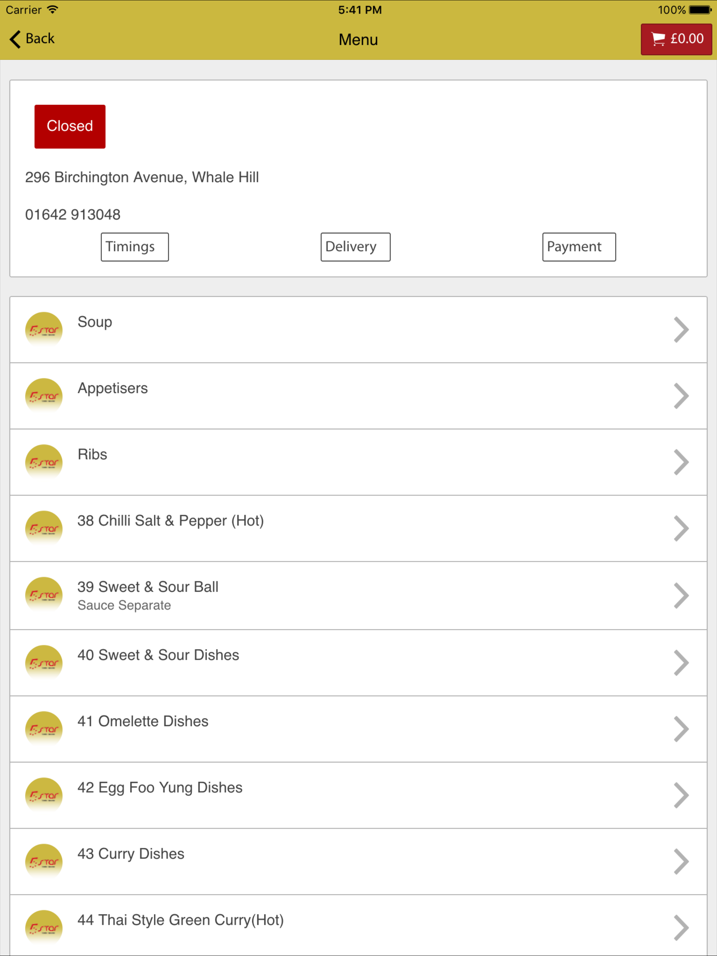This screenshot has height=956, width=717.
Task: Select the Appetisers menu category
Action: coord(358,396)
